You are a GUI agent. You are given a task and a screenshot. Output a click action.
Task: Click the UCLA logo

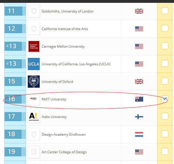tap(34, 64)
